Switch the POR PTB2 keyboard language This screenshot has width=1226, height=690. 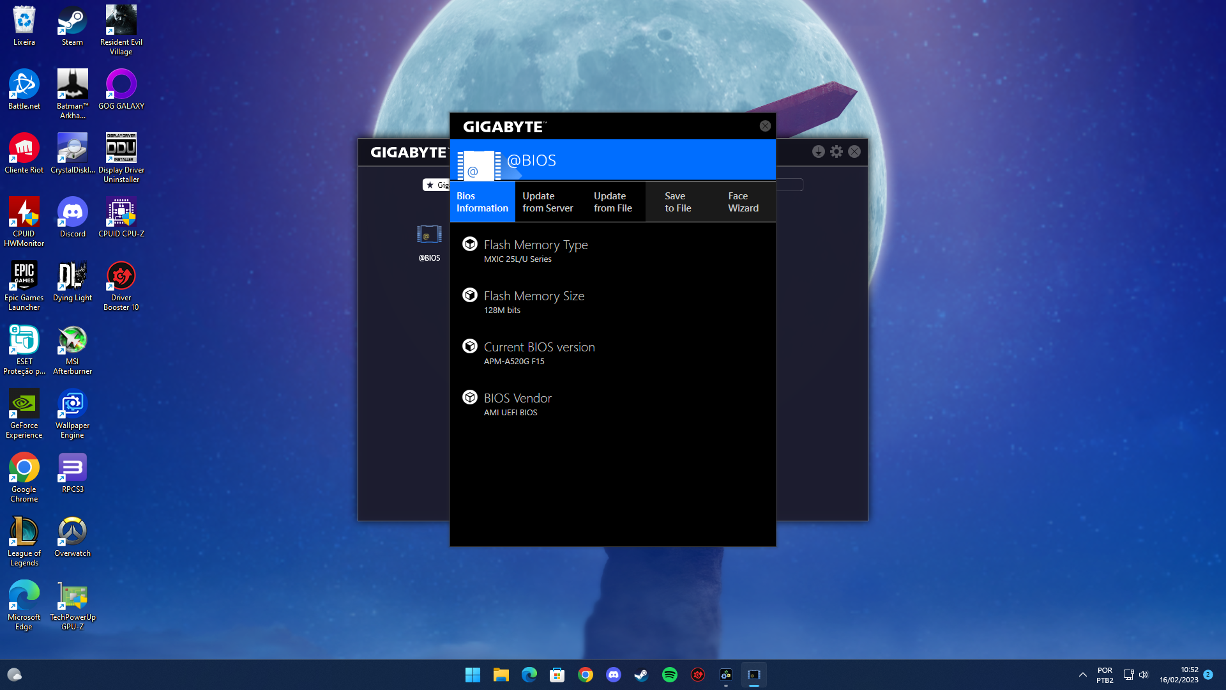(1105, 675)
